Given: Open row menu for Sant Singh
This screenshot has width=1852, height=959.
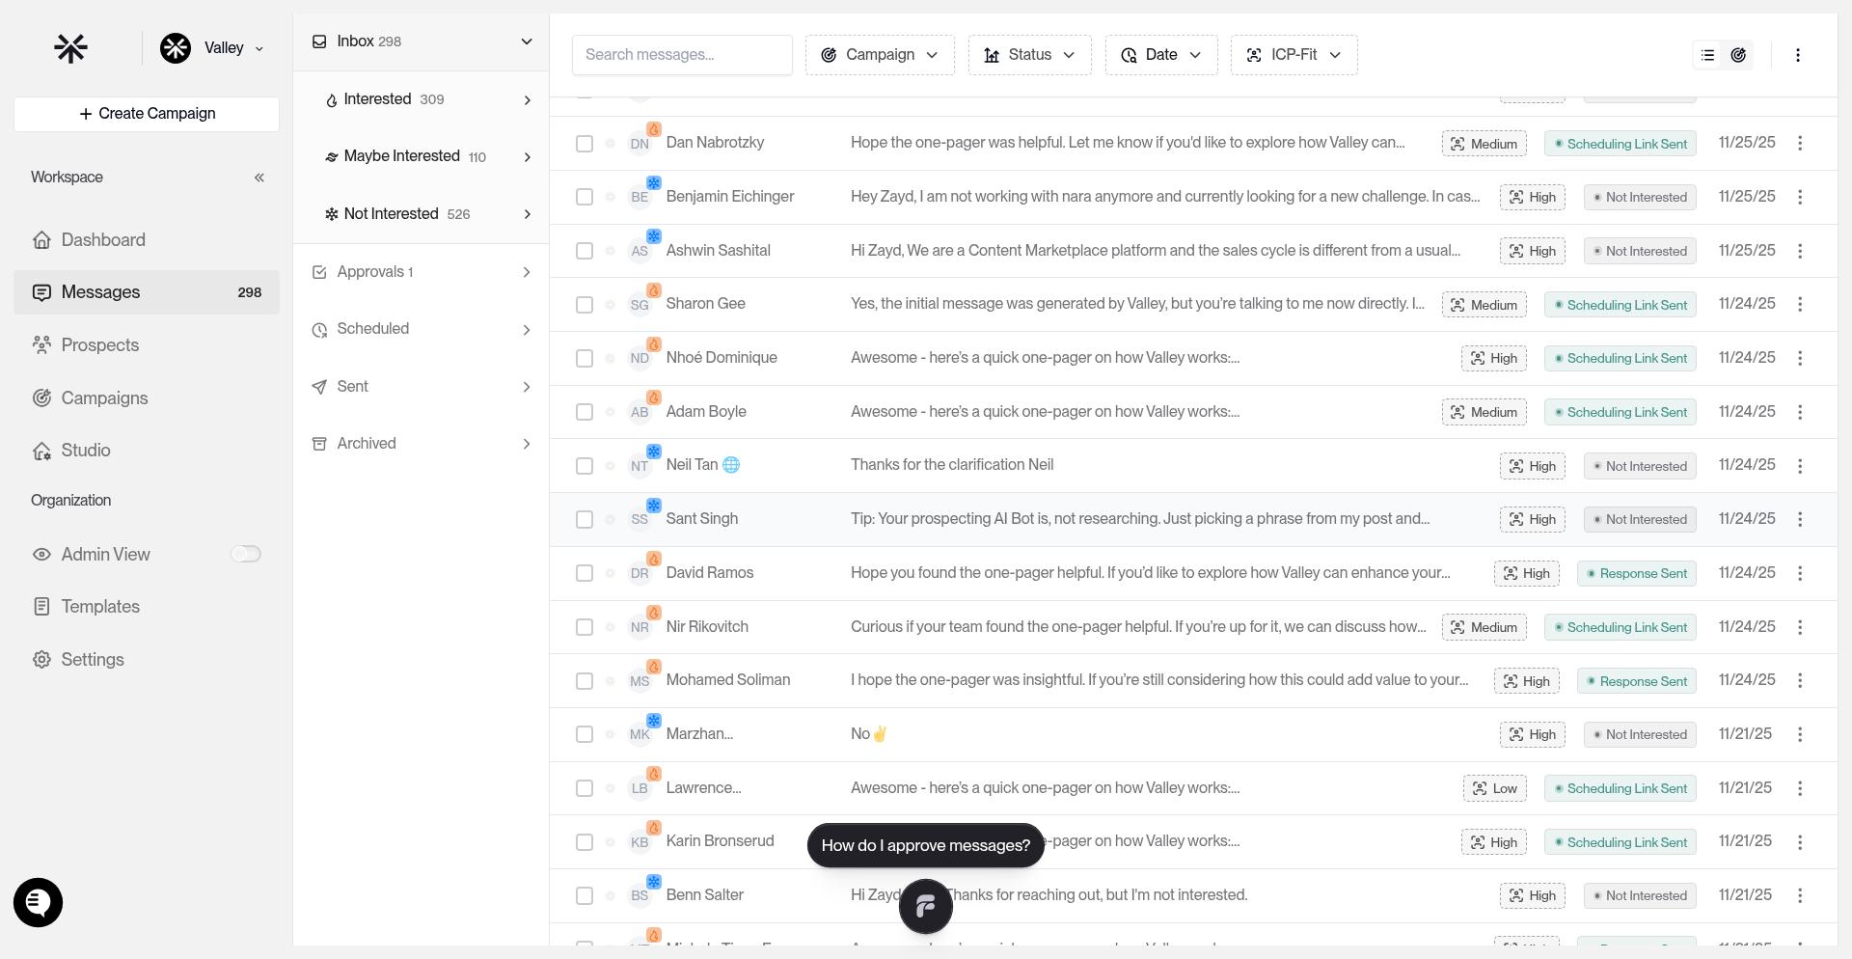Looking at the screenshot, I should (1800, 519).
